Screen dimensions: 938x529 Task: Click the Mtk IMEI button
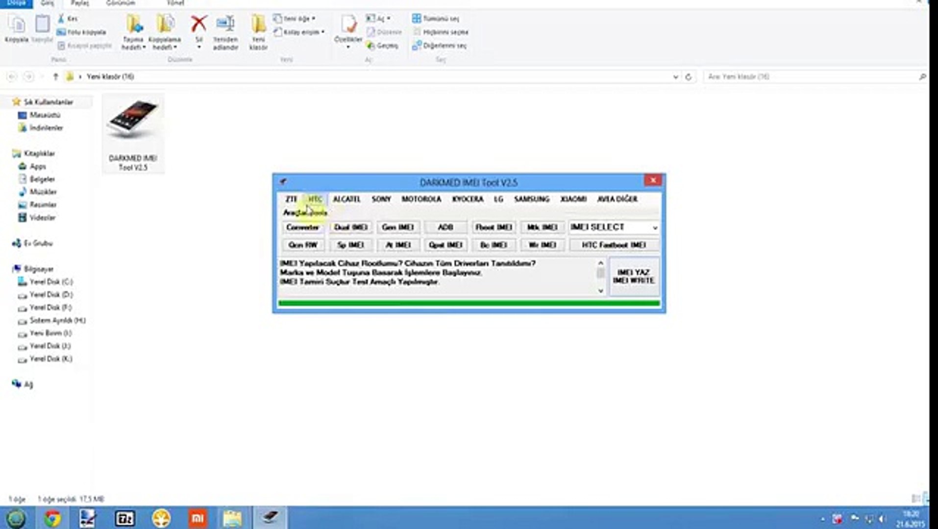click(542, 227)
